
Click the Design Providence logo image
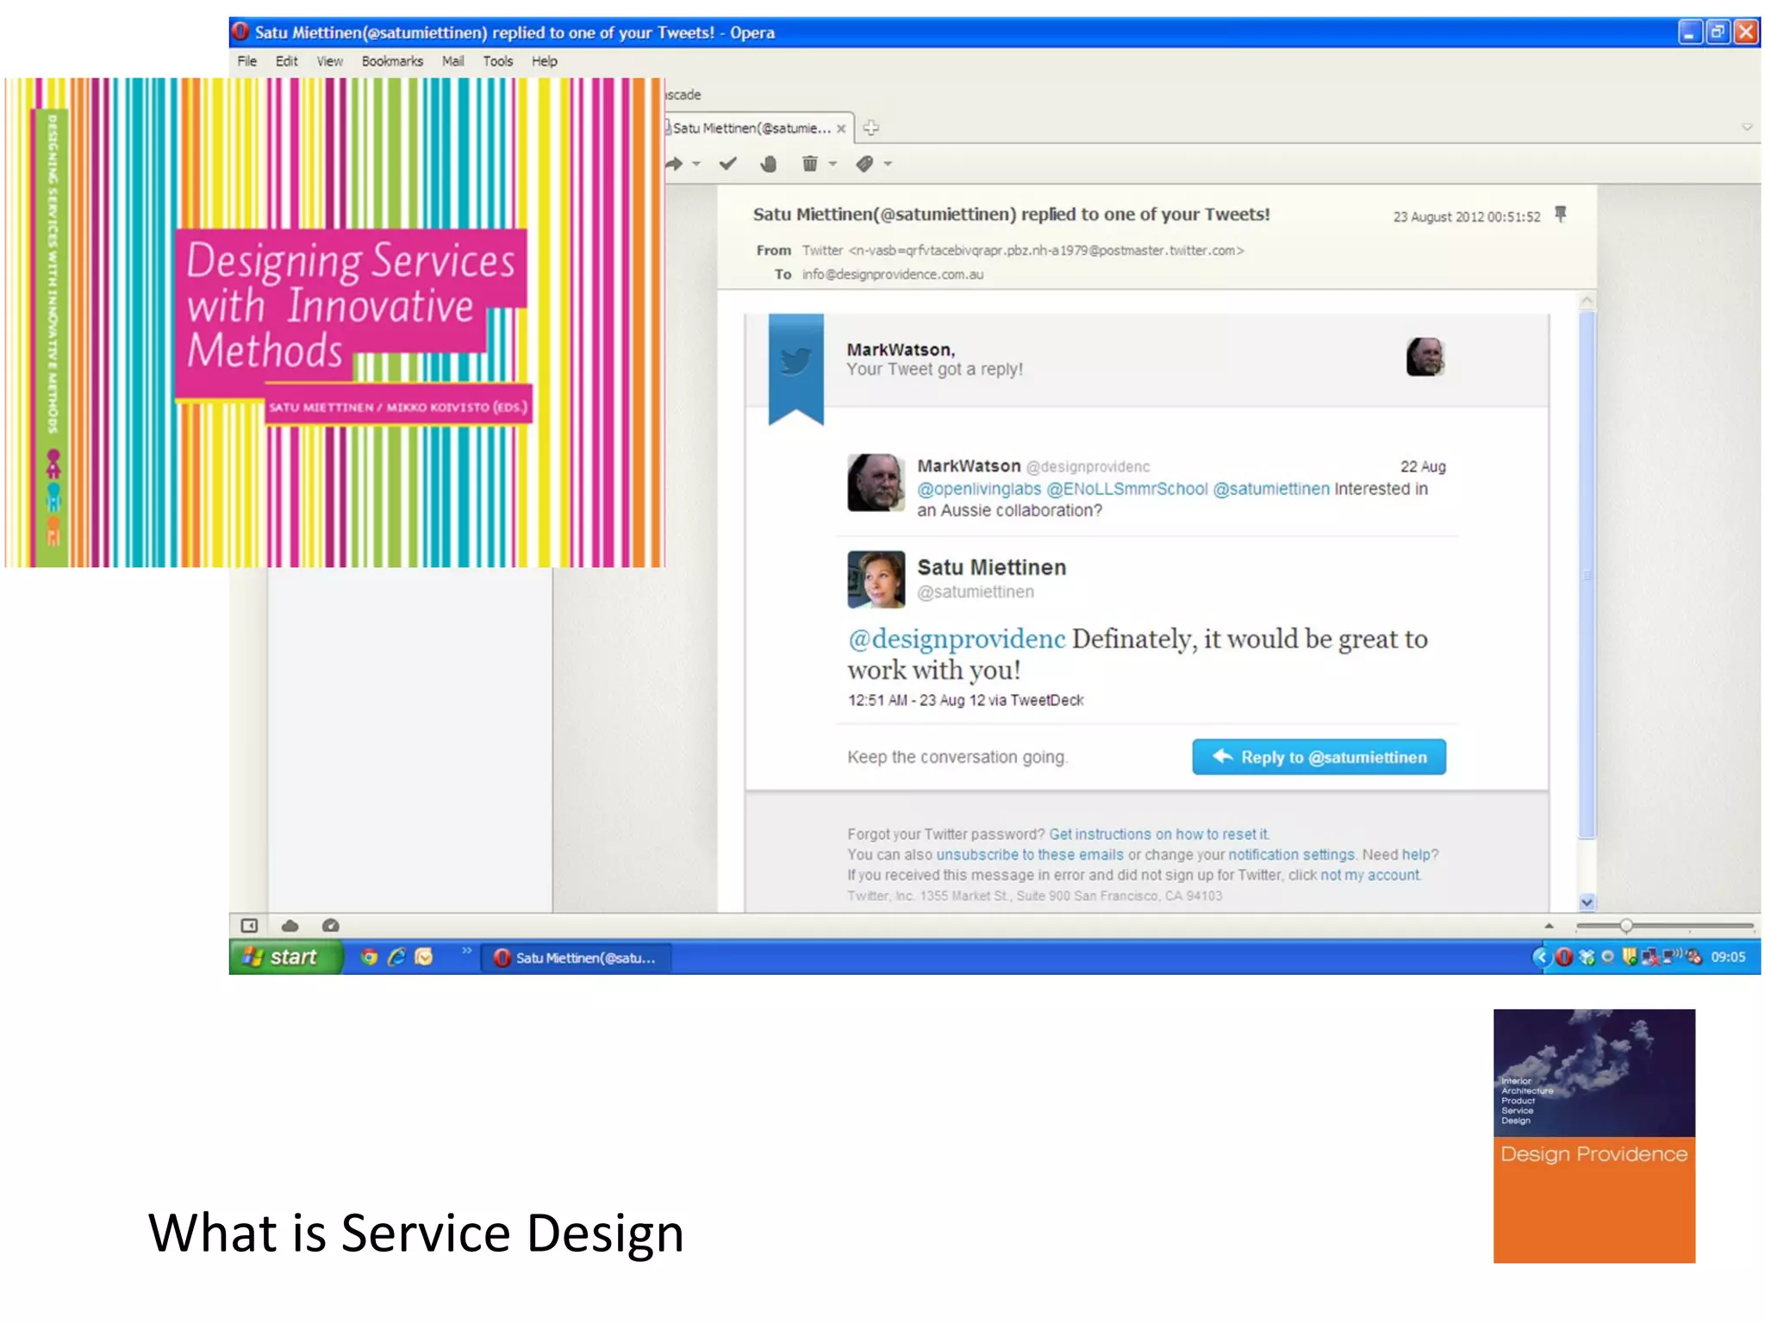[1593, 1135]
